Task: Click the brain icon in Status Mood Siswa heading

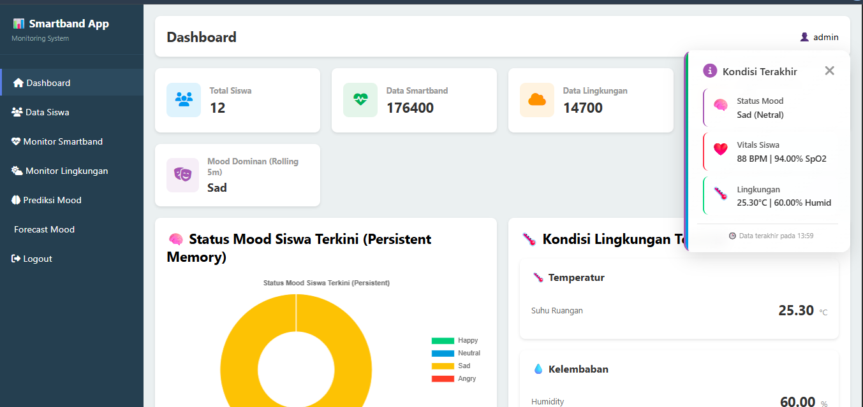Action: 176,239
